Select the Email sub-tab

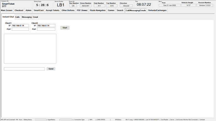pos(35,17)
